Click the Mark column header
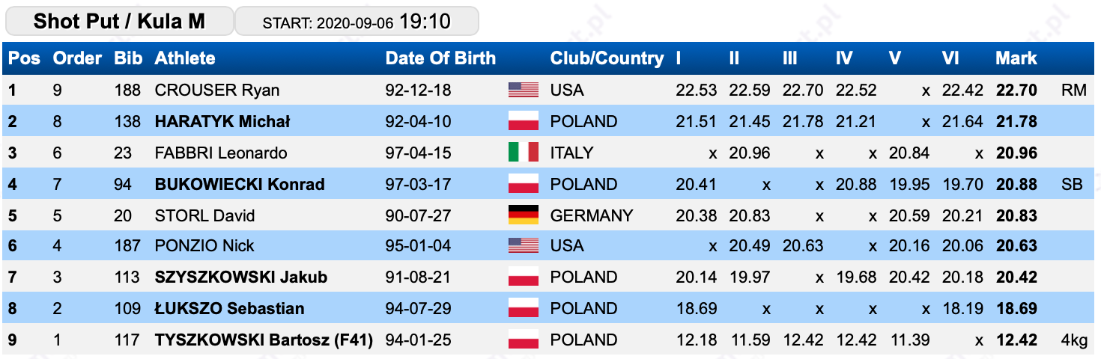The width and height of the screenshot is (1101, 359). (1016, 58)
